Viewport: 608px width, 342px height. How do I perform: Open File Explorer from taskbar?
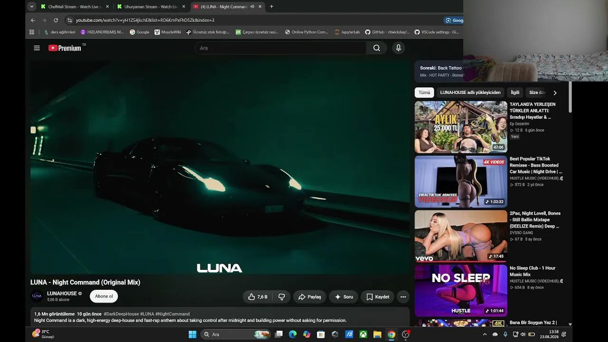[x=377, y=334]
